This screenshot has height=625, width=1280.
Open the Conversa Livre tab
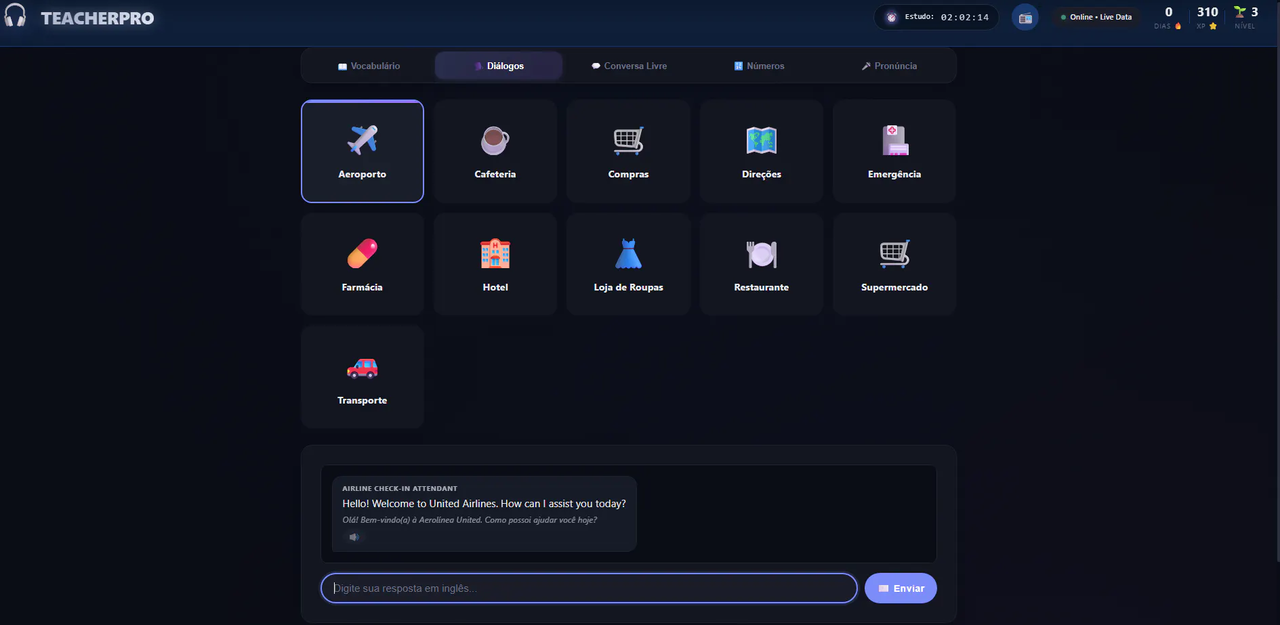pos(629,66)
